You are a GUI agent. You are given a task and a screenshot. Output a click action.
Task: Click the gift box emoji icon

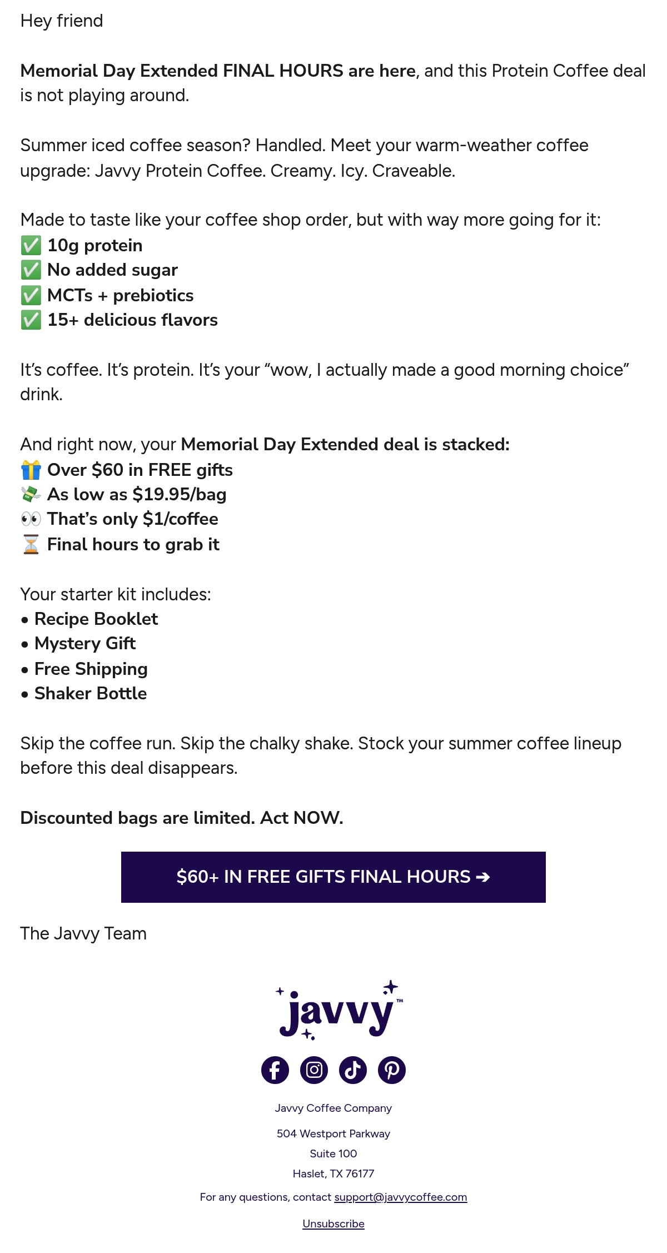click(x=31, y=470)
